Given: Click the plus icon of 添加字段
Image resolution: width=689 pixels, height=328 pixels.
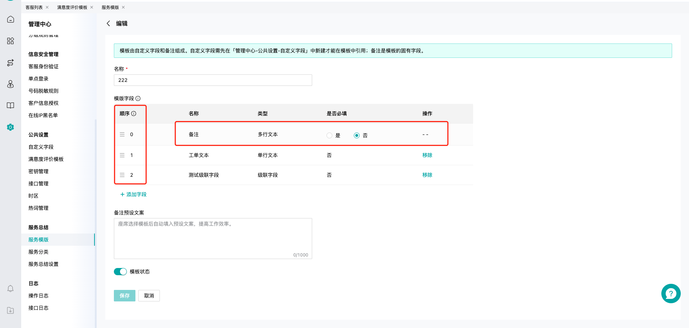Looking at the screenshot, I should pos(122,194).
